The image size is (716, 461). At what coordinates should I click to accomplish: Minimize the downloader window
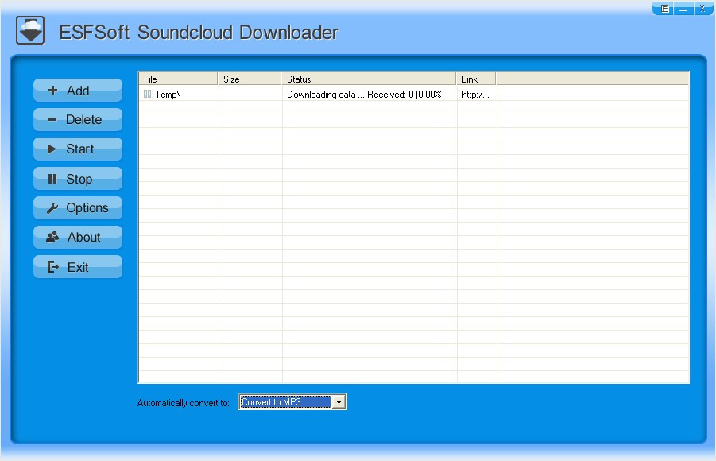tap(683, 9)
